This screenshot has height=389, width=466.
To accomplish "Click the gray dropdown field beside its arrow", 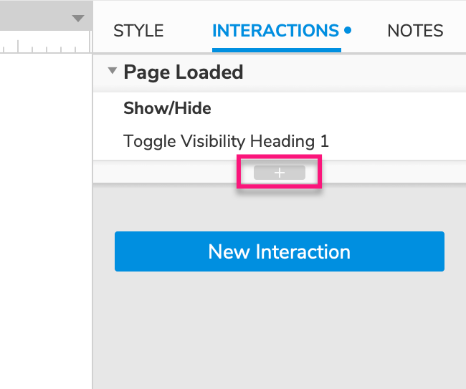I will [36, 16].
